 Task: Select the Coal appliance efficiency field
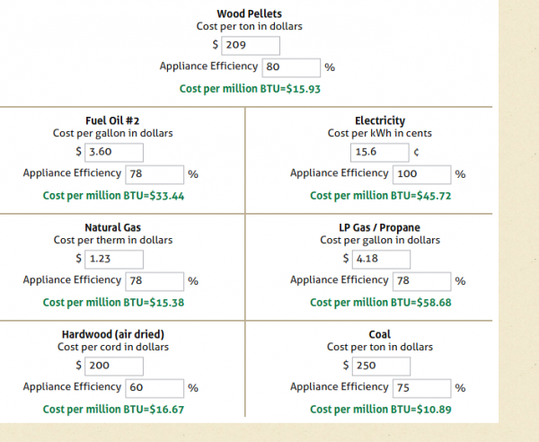421,387
